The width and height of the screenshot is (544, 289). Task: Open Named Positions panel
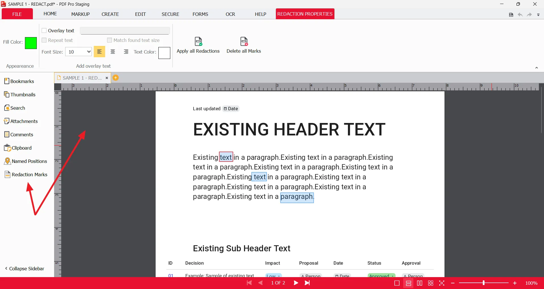(25, 161)
